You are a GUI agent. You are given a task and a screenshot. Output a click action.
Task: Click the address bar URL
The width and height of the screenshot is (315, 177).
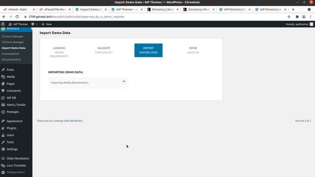(76, 17)
